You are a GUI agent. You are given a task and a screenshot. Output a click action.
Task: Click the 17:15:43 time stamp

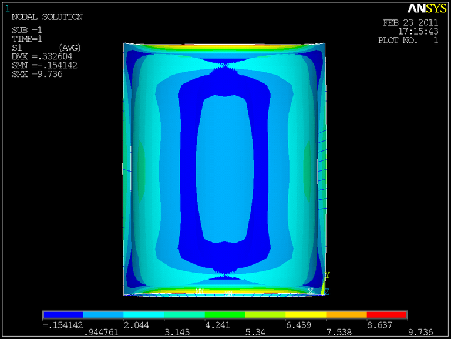(x=418, y=31)
